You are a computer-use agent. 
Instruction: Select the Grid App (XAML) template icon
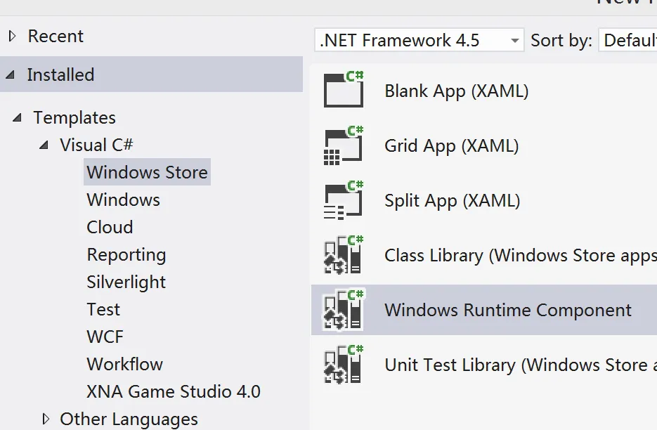[344, 145]
